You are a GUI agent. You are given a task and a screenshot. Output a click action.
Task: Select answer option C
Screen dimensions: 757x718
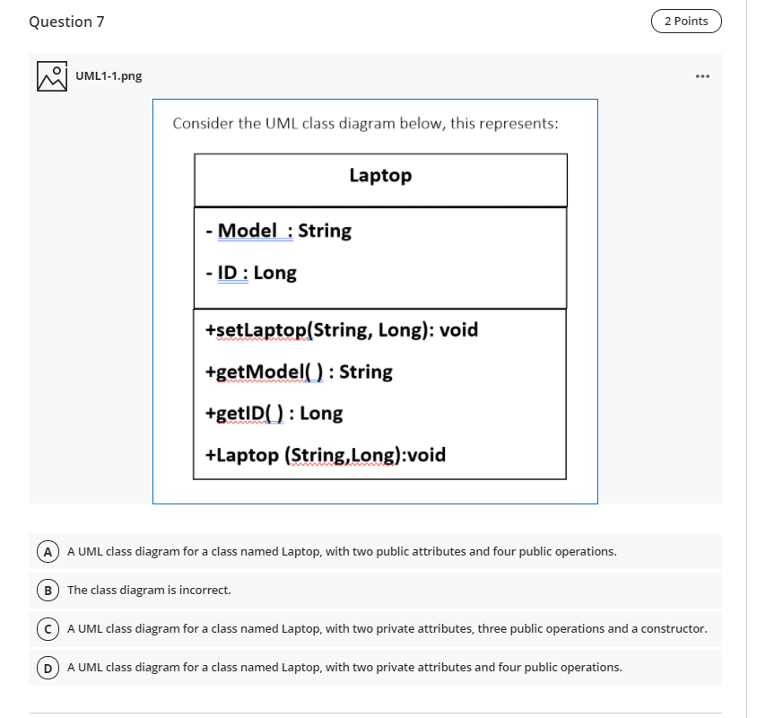(48, 628)
